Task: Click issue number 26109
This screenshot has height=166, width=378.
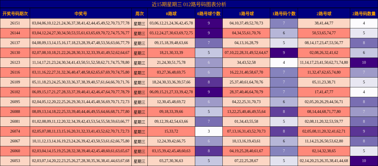Action: pyautogui.click(x=15, y=82)
